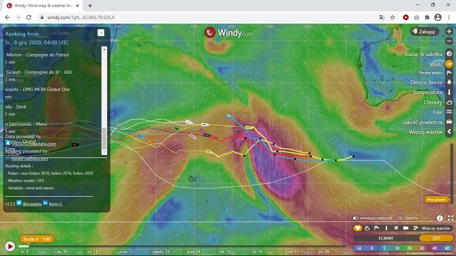
Task: Select Chmury menu label
Action: point(433,102)
